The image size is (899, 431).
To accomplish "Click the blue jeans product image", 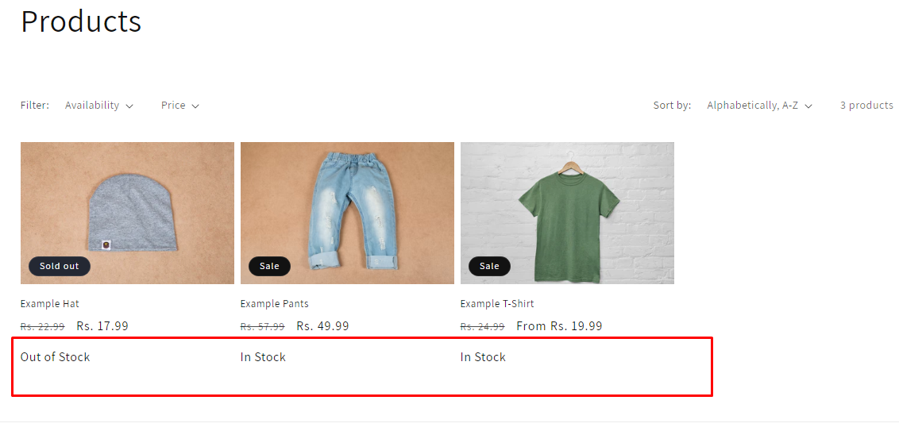I will coord(347,208).
